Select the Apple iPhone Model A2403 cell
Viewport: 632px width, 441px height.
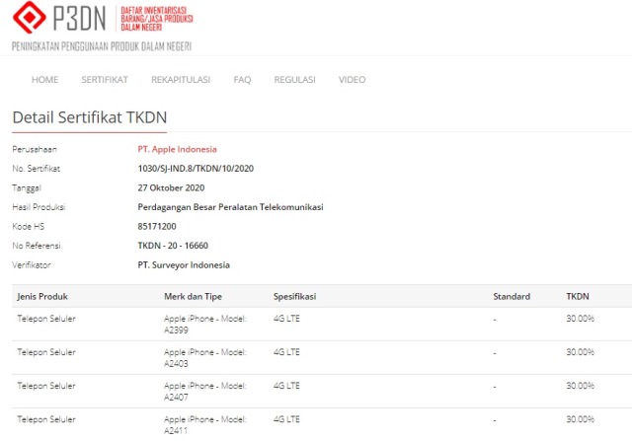click(205, 357)
